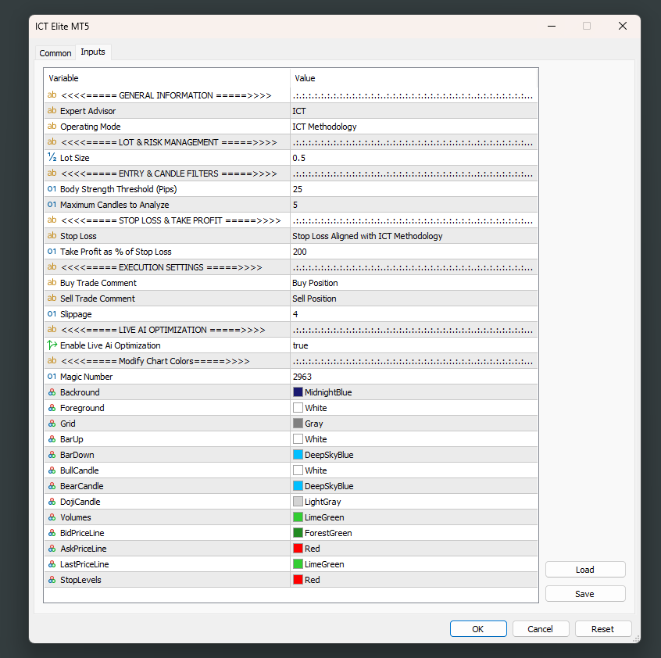The width and height of the screenshot is (661, 658).
Task: Edit the Buy Position comment value
Action: tap(414, 282)
